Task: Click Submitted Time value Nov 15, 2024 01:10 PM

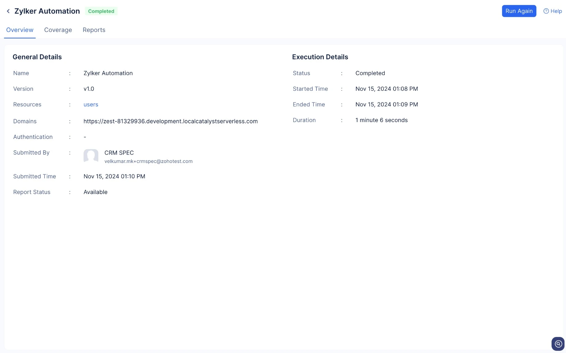Action: click(114, 177)
